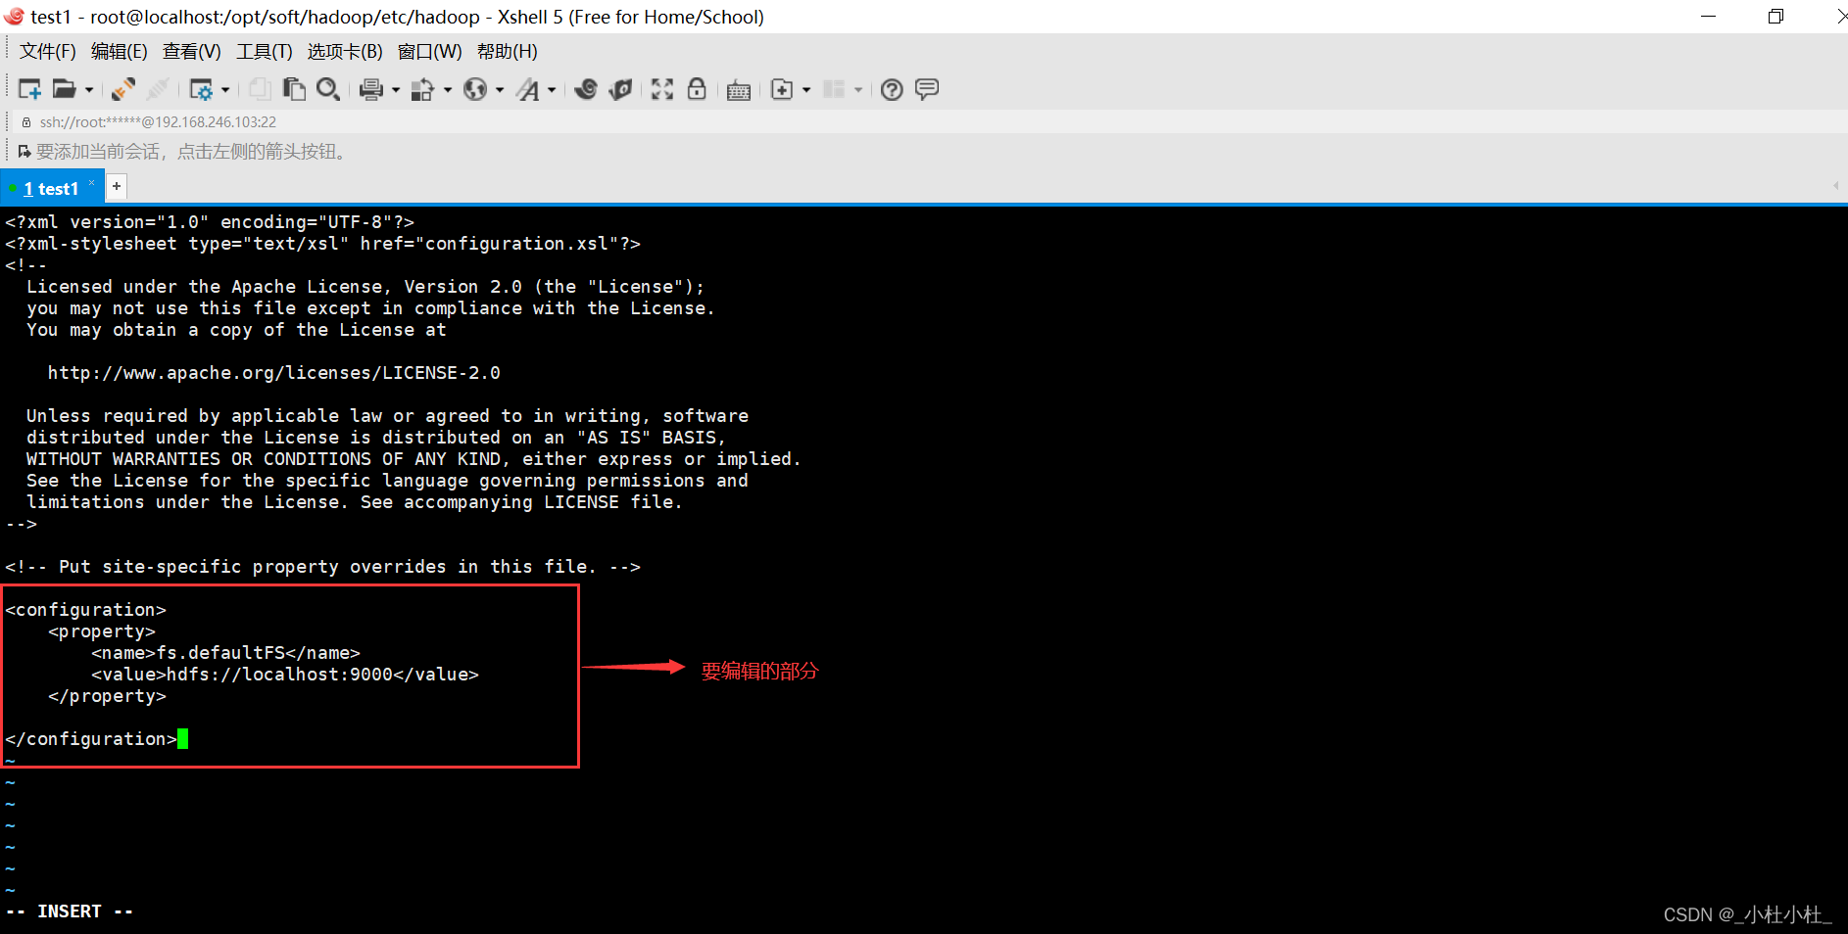Click the New session icon
Viewport: 1848px width, 934px height.
point(29,89)
